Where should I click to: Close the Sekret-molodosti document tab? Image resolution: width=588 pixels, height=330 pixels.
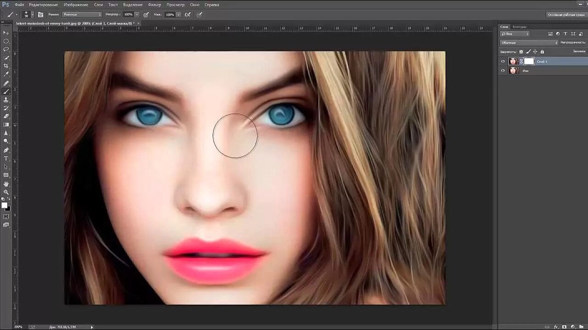coord(138,23)
